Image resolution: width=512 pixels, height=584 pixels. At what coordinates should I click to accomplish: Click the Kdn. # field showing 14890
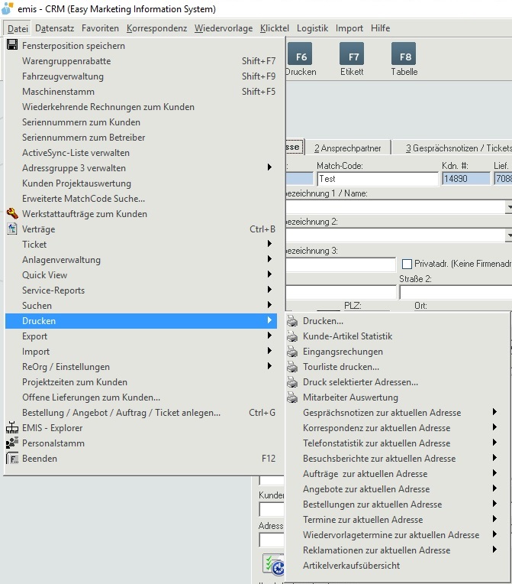point(466,179)
